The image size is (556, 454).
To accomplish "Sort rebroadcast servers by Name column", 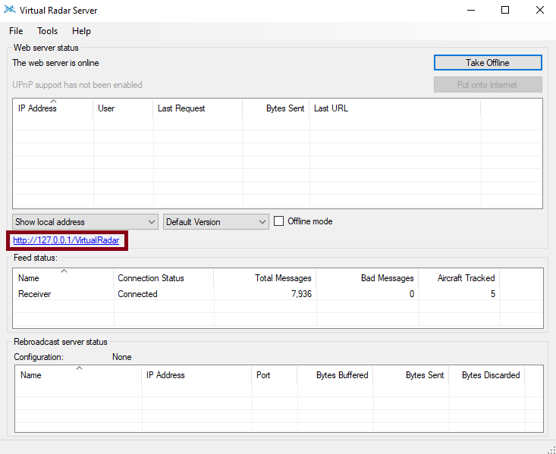I will pos(78,375).
